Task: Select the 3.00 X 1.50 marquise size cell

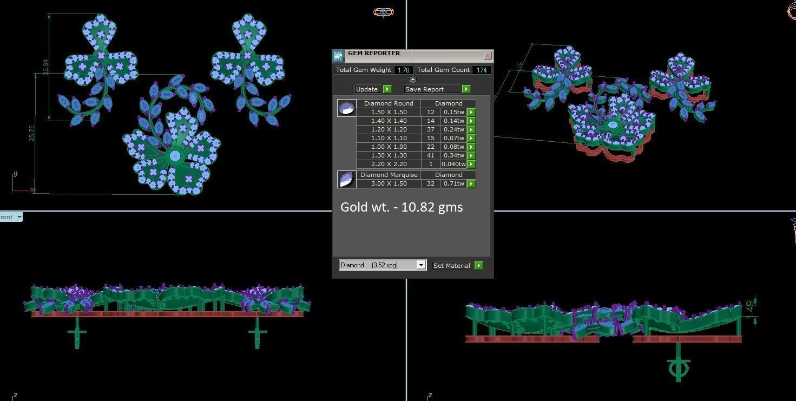Action: tap(389, 184)
